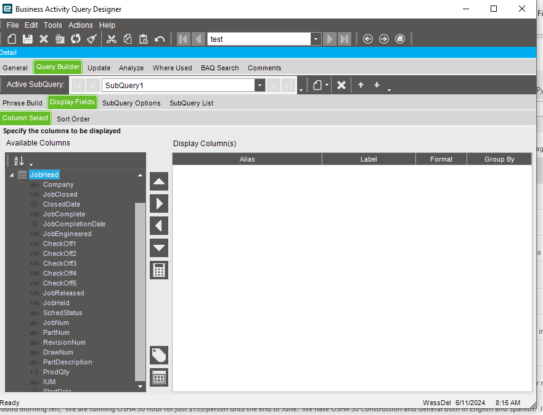The width and height of the screenshot is (543, 415).
Task: Click the Cut scissors icon
Action: 112,39
